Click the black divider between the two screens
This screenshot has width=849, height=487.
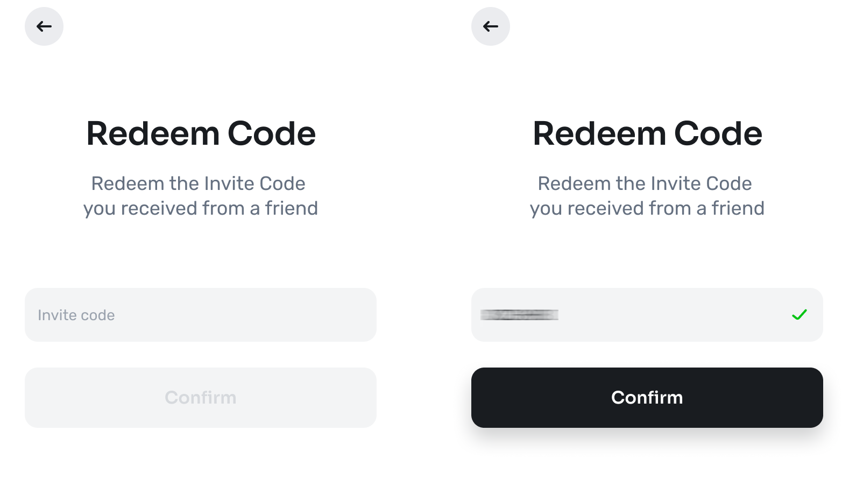click(x=424, y=243)
